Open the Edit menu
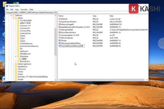164x109 pixels. click(12, 9)
